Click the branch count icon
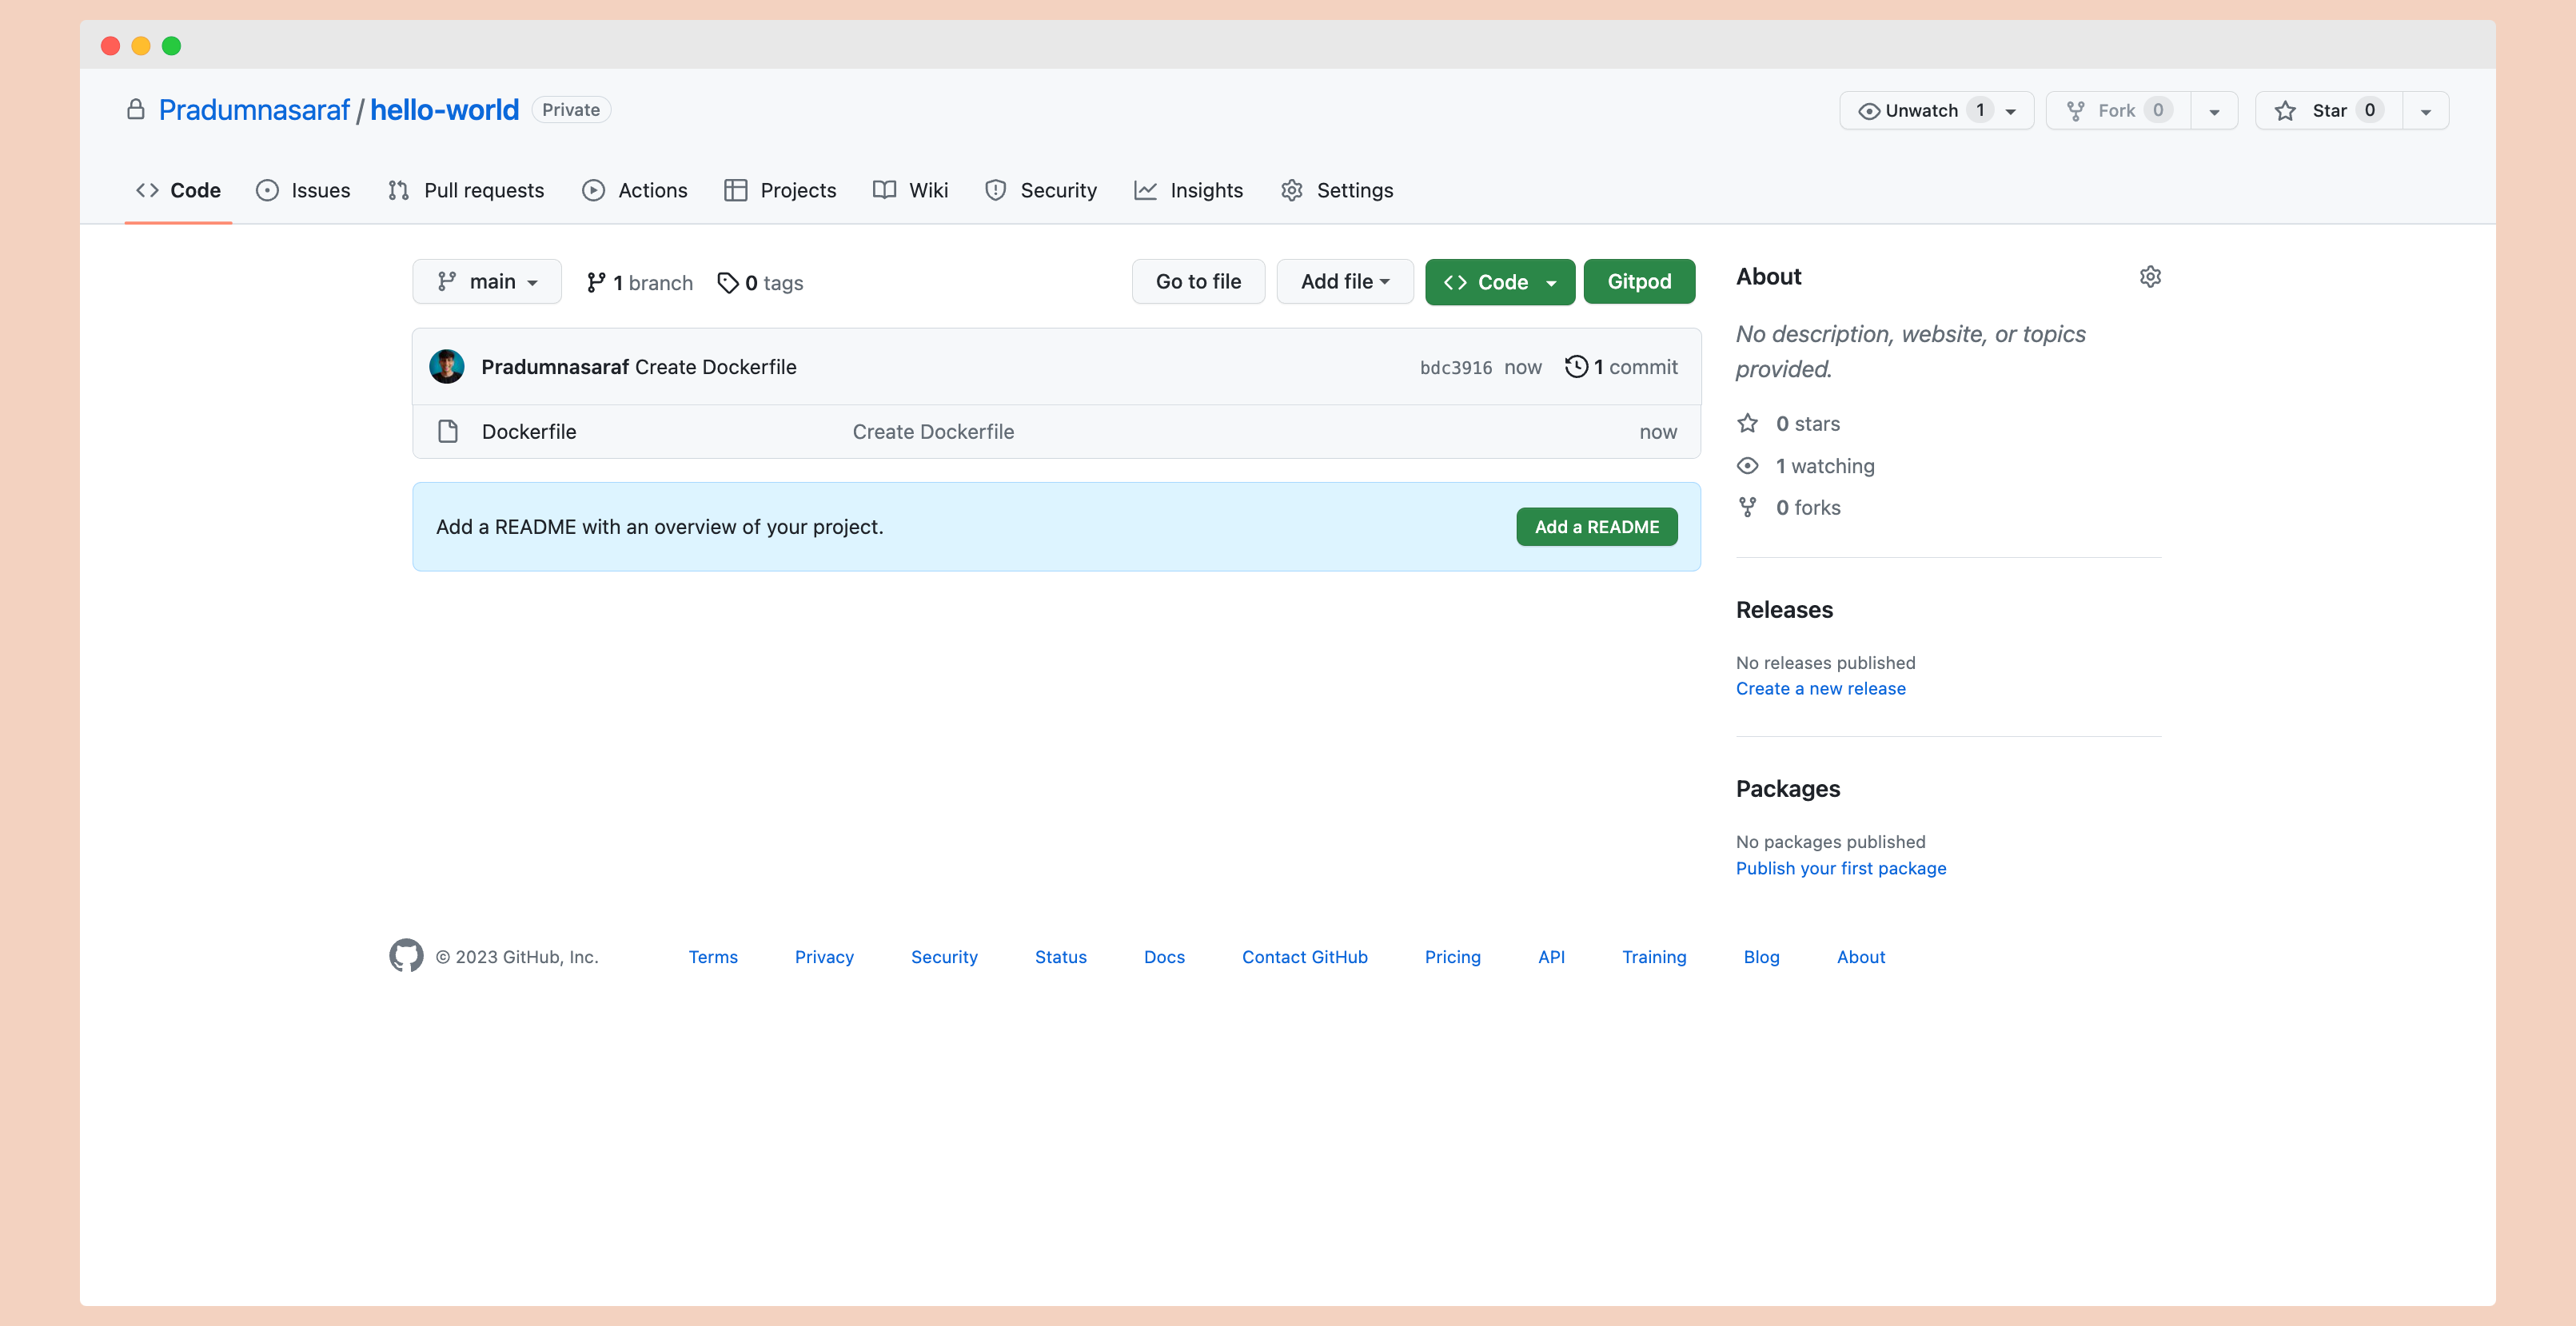2576x1326 pixels. [x=596, y=283]
